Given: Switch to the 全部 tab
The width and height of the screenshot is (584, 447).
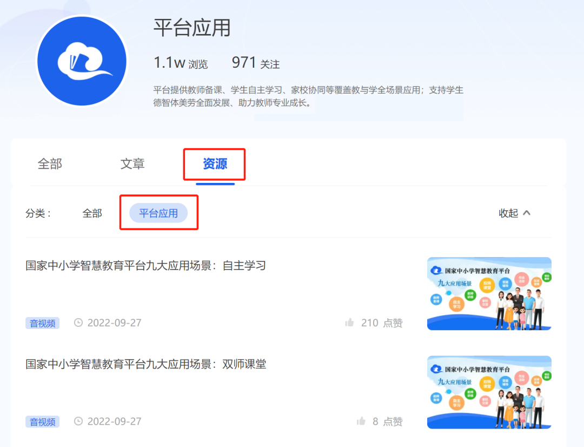Looking at the screenshot, I should (50, 164).
